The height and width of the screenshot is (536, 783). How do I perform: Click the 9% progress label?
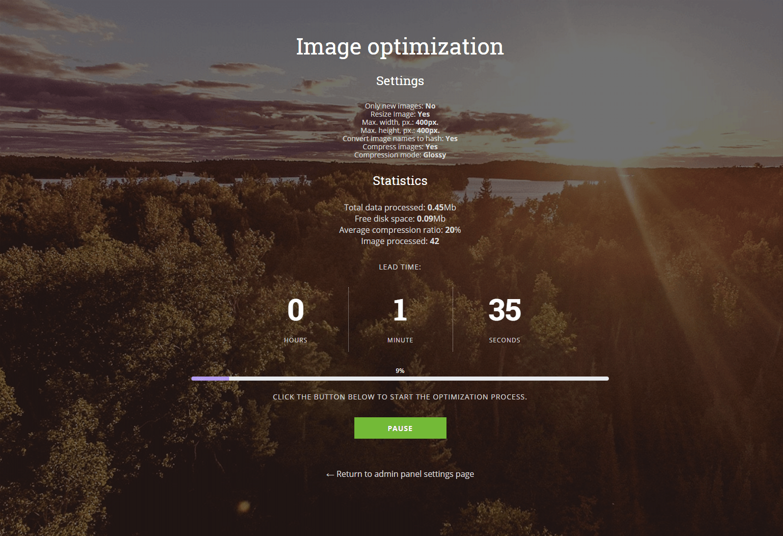[x=400, y=371]
